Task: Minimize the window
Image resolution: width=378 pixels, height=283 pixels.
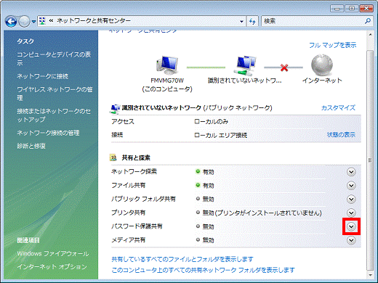Action: click(x=337, y=9)
